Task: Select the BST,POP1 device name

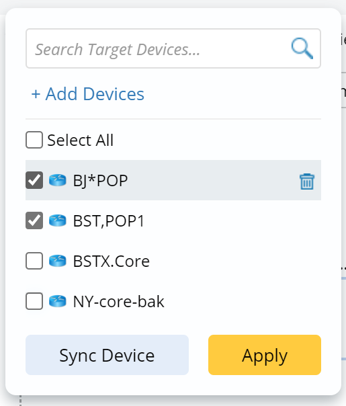Action: pos(109,221)
